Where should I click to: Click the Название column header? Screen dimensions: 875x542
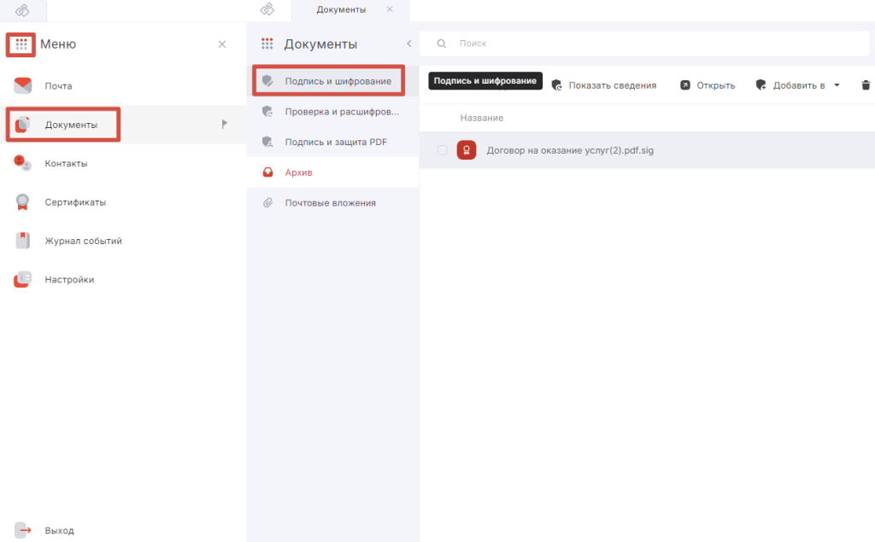(x=482, y=118)
